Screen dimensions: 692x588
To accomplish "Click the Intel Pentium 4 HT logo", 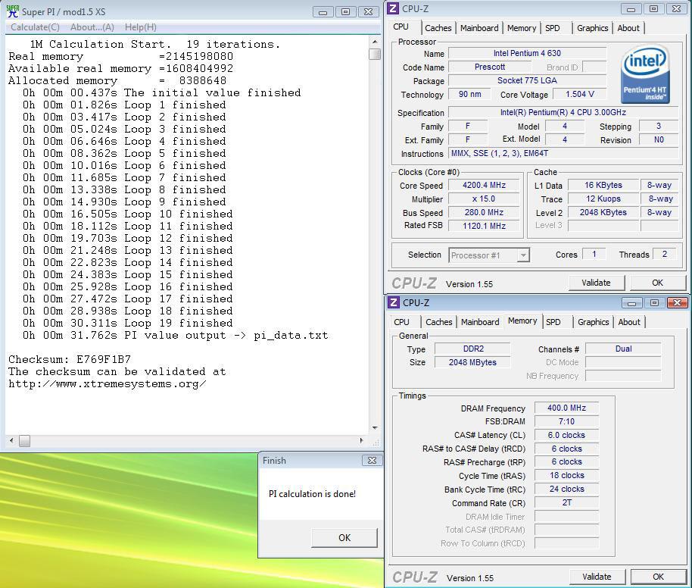I will (x=645, y=73).
